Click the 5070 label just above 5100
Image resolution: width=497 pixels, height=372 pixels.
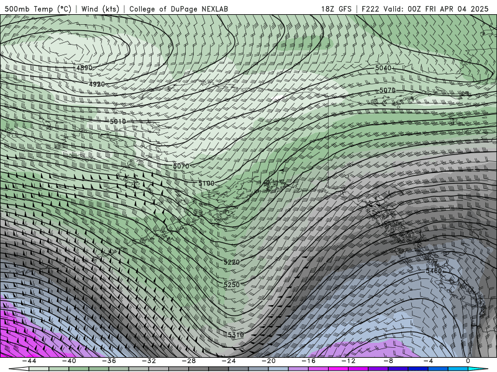(x=181, y=166)
